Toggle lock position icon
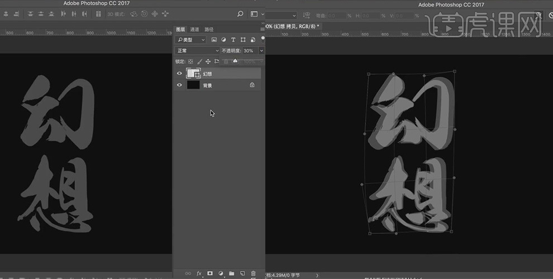 208,61
